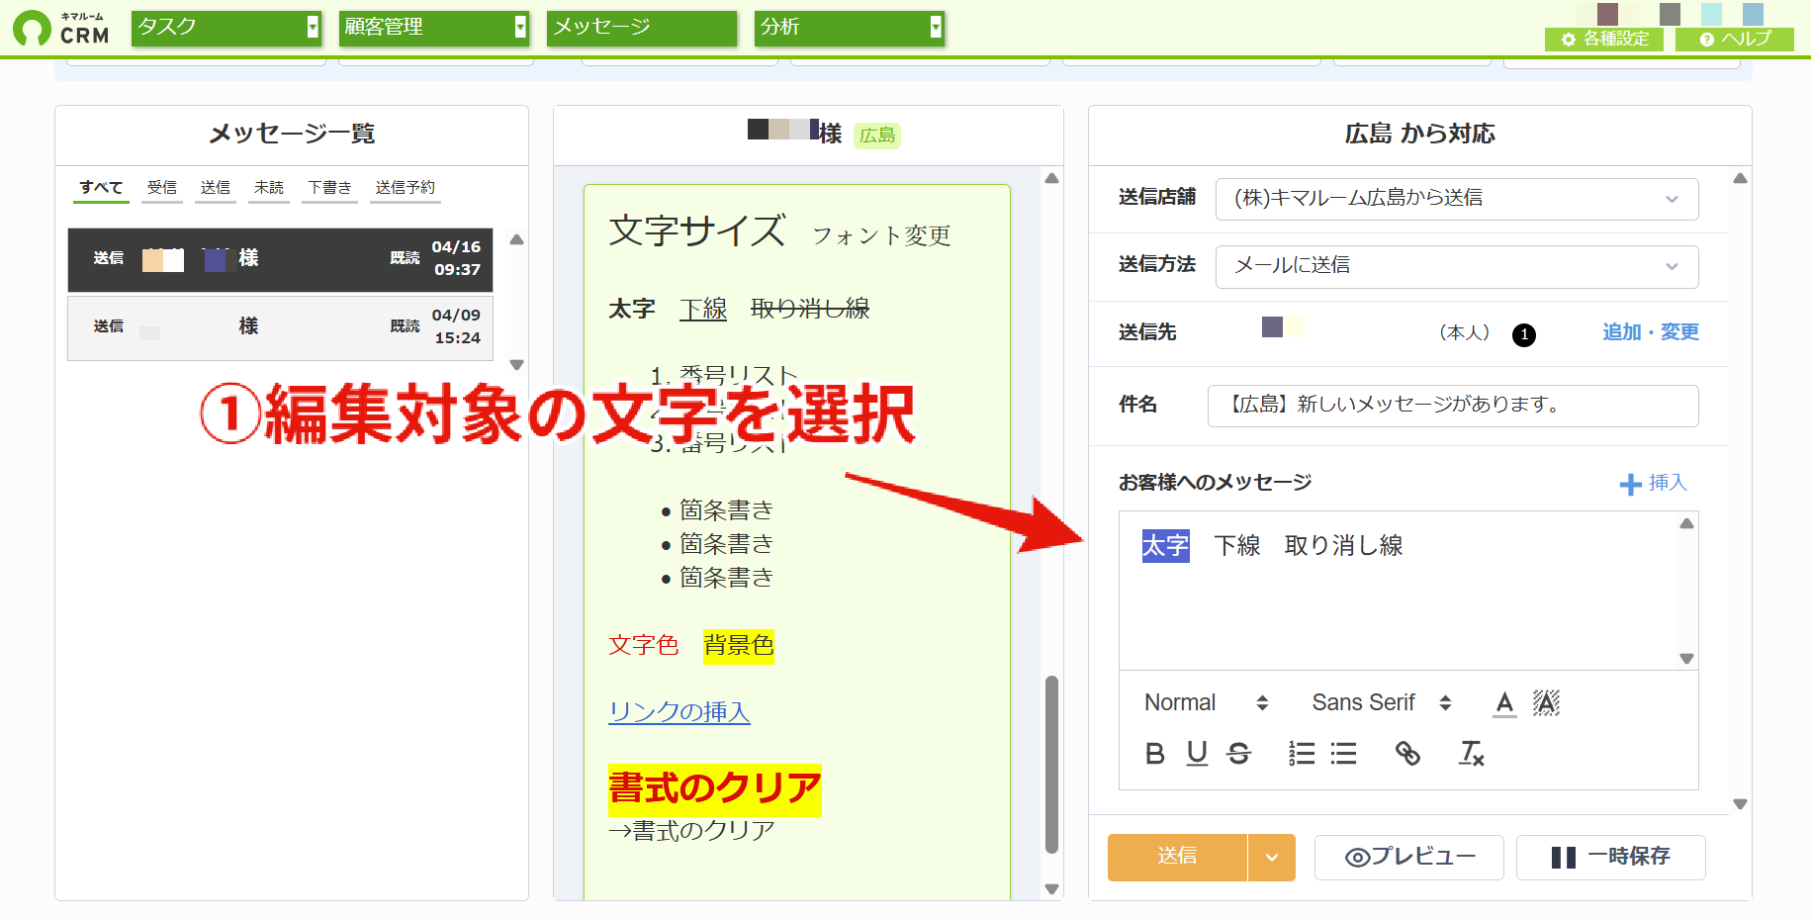Save draft with the 一時保存 button
Viewport: 1811px width, 919px height.
point(1611,858)
